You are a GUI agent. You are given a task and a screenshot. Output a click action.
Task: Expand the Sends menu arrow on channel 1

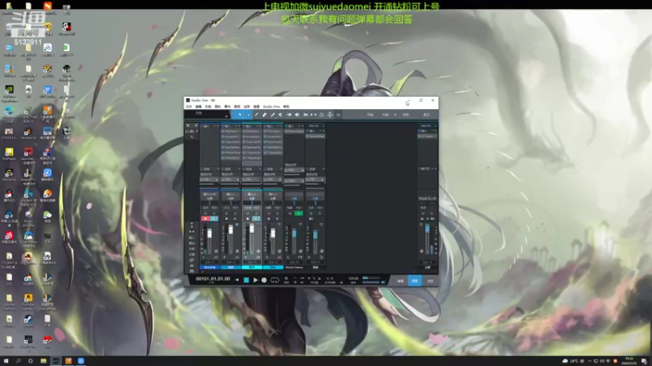click(218, 169)
